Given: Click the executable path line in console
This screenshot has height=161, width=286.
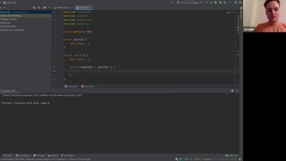Looking at the screenshot, I should (42, 95).
